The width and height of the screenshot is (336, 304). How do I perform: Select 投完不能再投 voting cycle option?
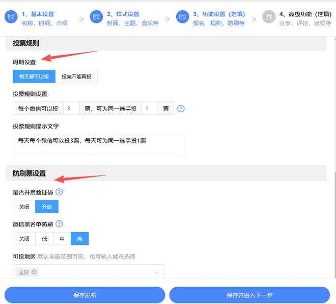76,77
